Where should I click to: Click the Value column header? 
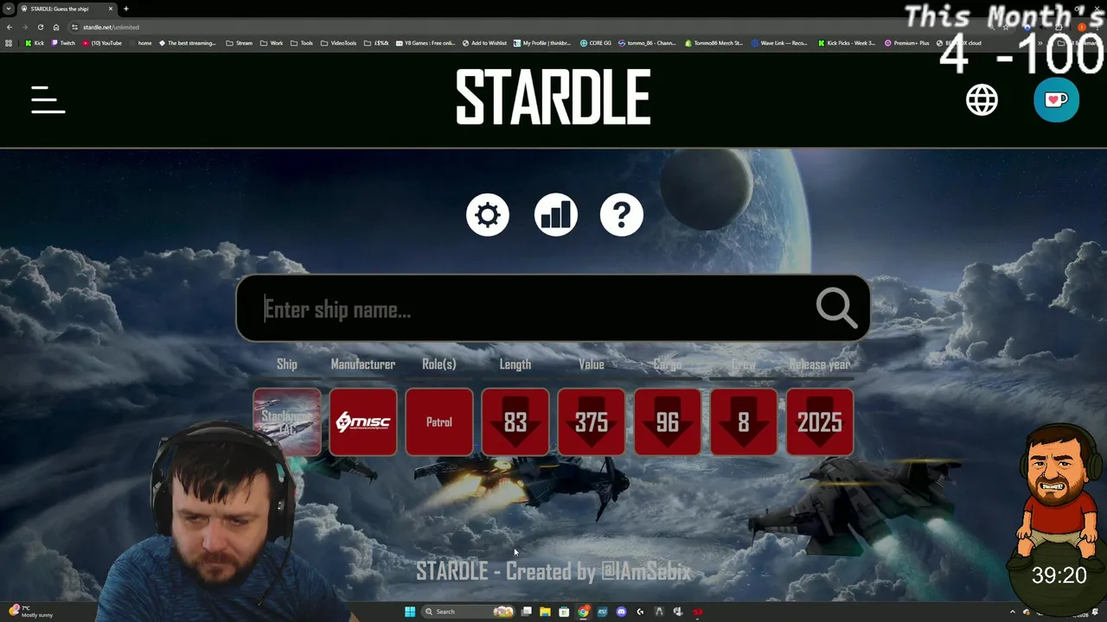(x=592, y=365)
